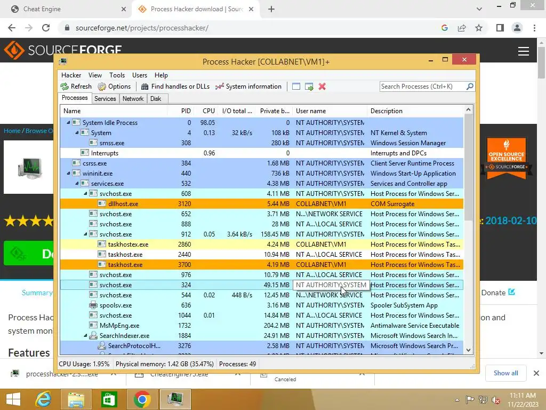
Task: Click the smss.exe process icon
Action: pyautogui.click(x=93, y=143)
